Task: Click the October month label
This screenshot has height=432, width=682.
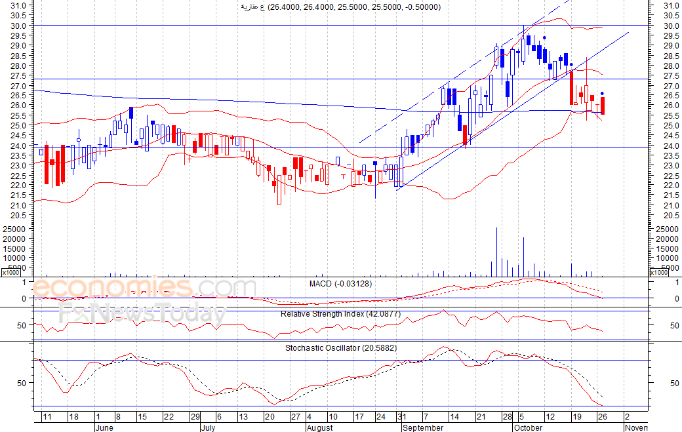Action: click(529, 427)
